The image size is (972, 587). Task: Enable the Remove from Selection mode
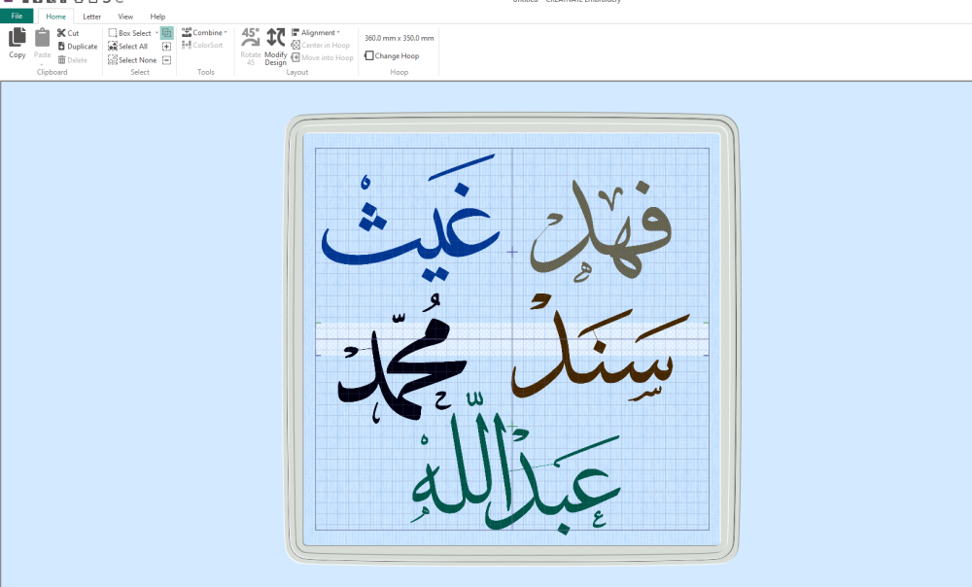point(167,60)
